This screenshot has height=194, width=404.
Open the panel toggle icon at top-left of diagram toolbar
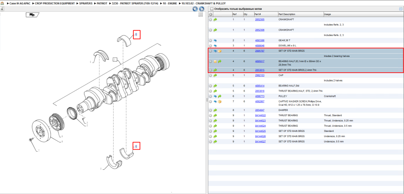point(2,9)
